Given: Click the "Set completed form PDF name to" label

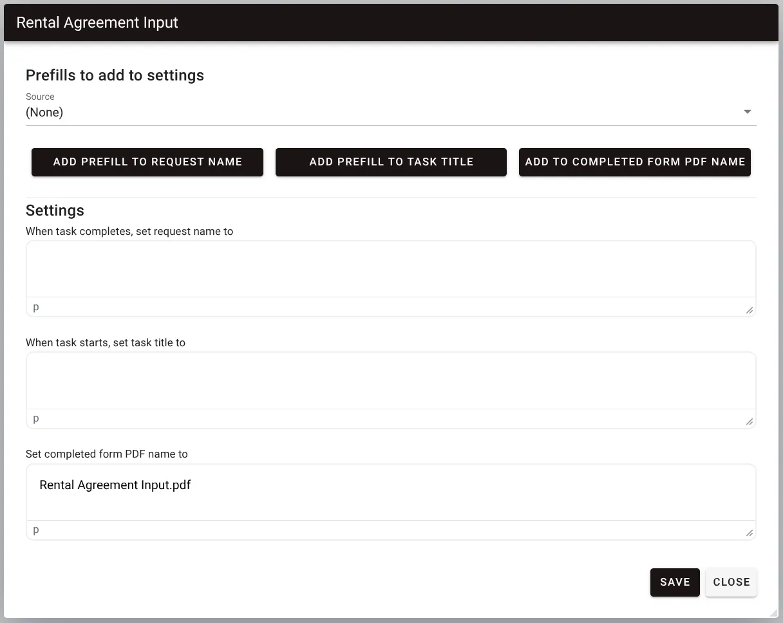Looking at the screenshot, I should 107,454.
